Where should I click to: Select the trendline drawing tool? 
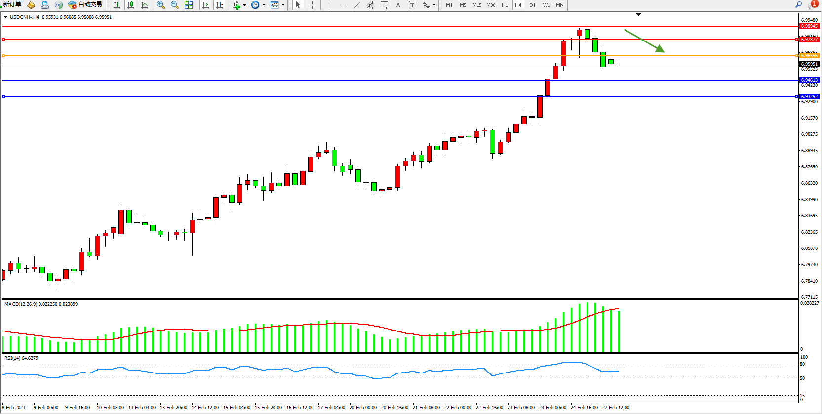356,5
